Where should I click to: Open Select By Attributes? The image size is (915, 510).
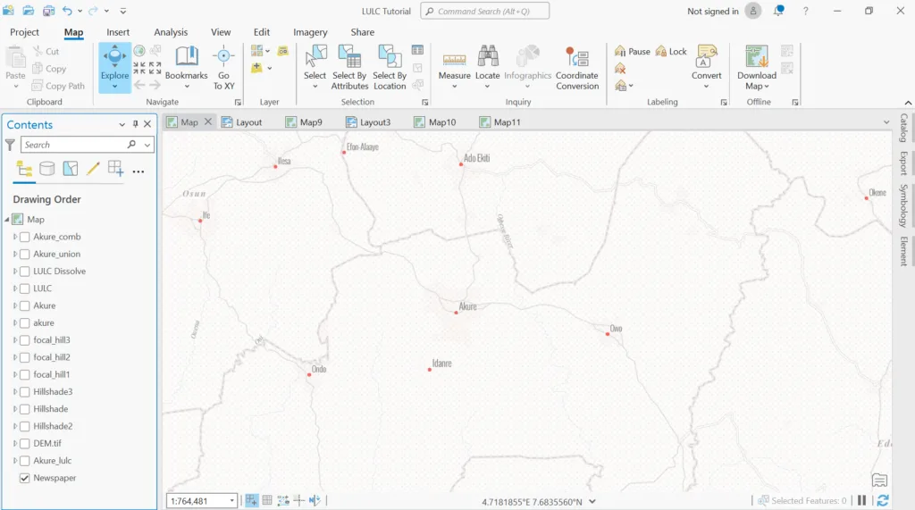tap(349, 68)
